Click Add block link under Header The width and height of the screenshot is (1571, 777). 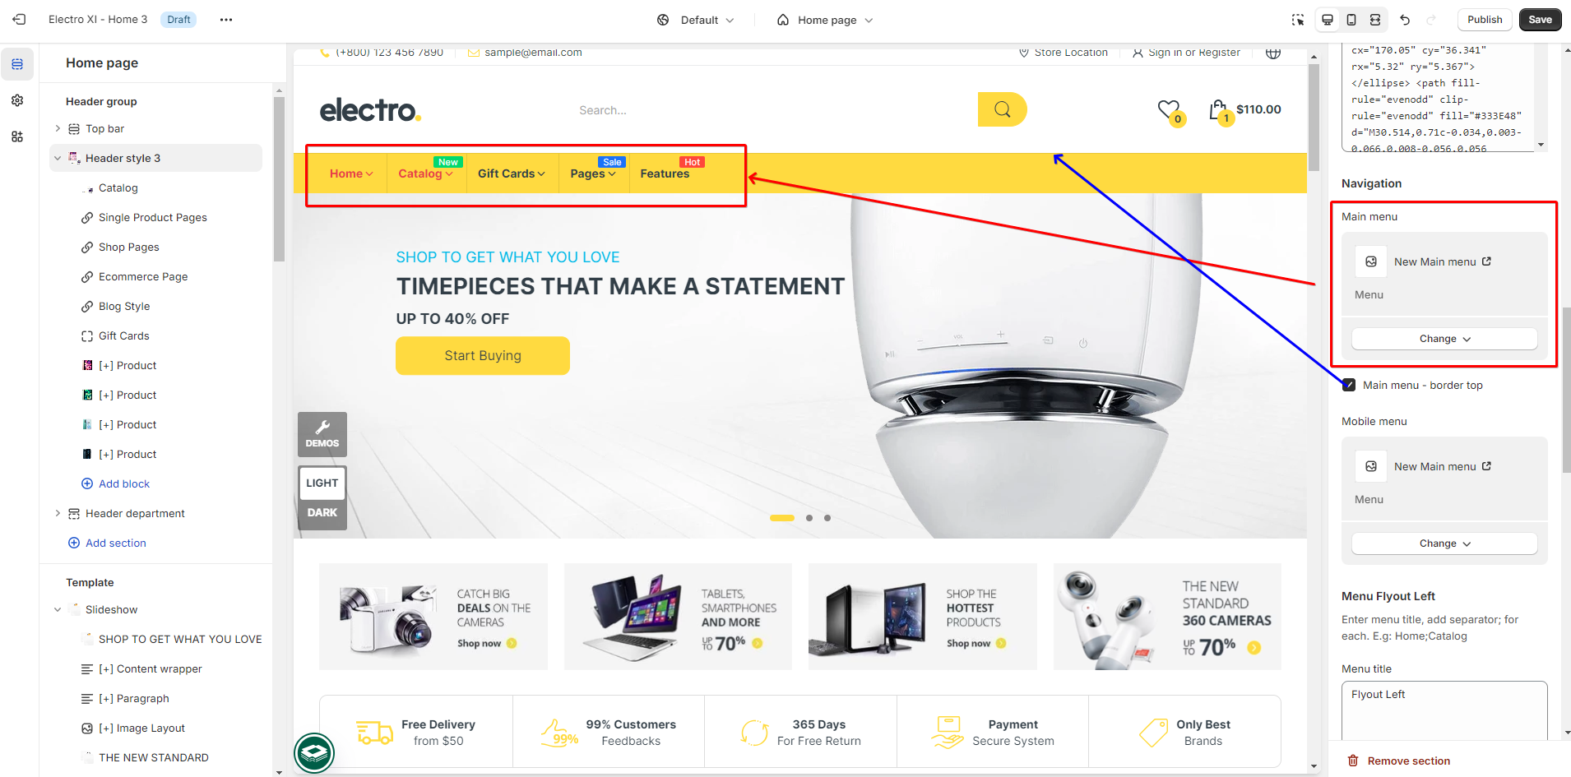point(124,483)
